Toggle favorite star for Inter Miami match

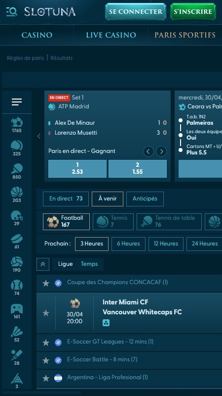point(46,313)
